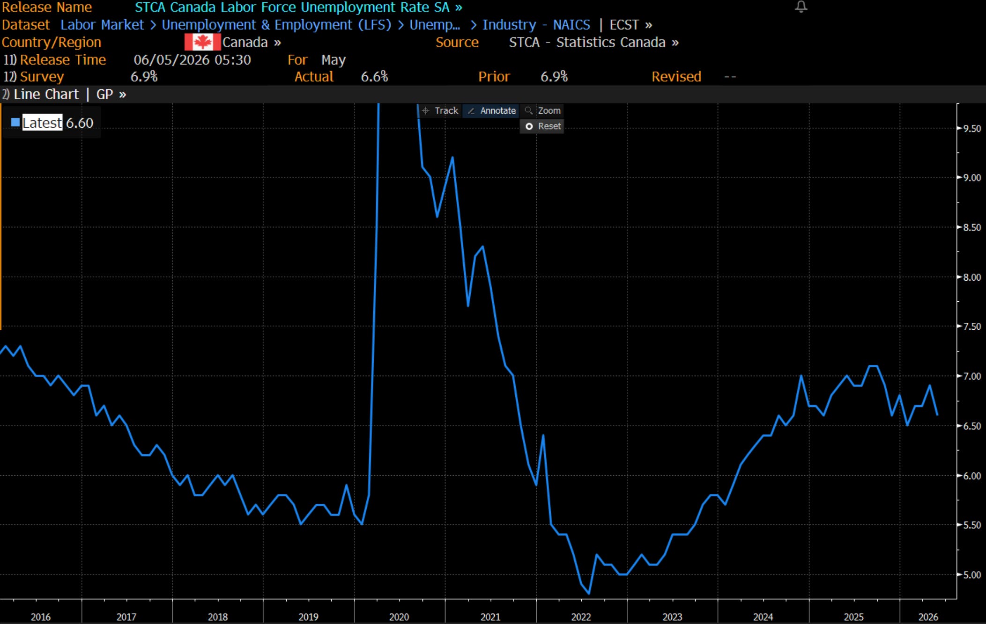Click the Release Name label

47,7
